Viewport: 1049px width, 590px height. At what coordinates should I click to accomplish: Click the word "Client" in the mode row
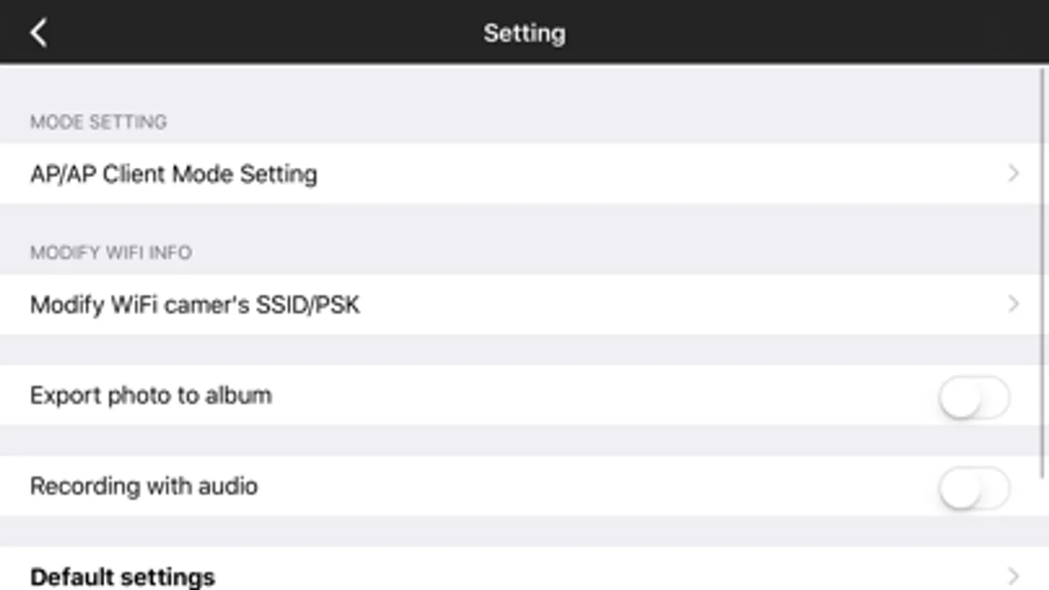coord(134,174)
